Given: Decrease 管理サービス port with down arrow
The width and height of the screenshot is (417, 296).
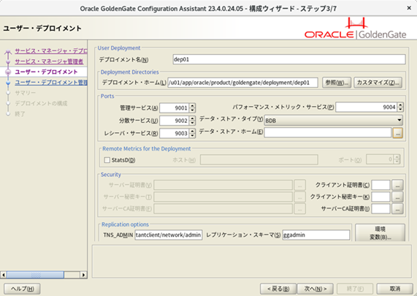Looking at the screenshot, I should tap(193, 110).
